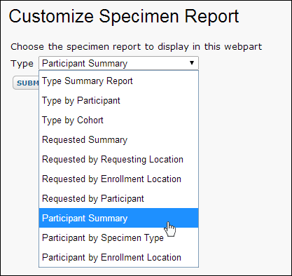Screen dimensions: 292x276
Task: Click the Type field label
Action: pyautogui.click(x=22, y=64)
